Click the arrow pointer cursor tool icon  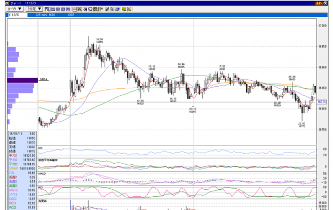click(112, 9)
